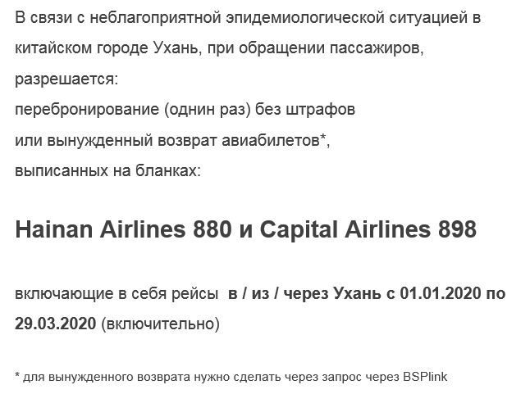Click the bold date 29.03.2020
Image resolution: width=530 pixels, height=394 pixels.
[56, 324]
